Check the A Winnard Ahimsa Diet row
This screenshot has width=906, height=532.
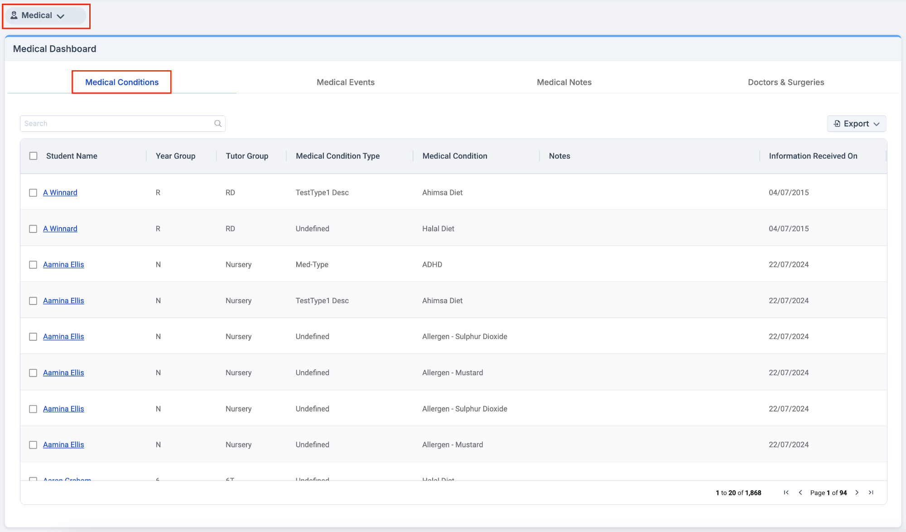(33, 193)
